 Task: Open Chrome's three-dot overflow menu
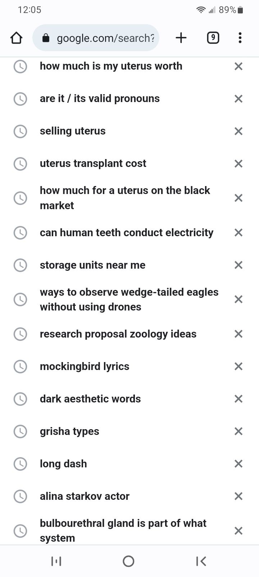coord(240,38)
